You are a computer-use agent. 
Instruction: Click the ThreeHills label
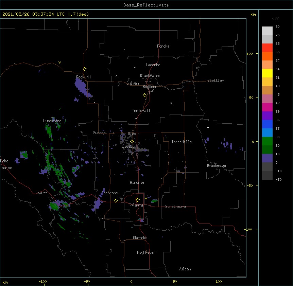[x=182, y=142]
